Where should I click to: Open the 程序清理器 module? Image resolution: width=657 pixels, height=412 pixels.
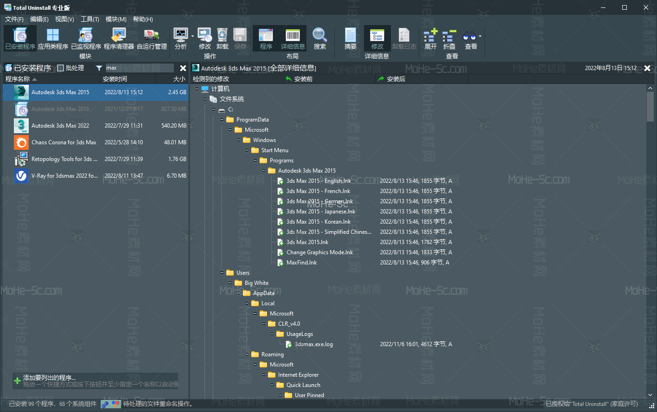click(119, 39)
